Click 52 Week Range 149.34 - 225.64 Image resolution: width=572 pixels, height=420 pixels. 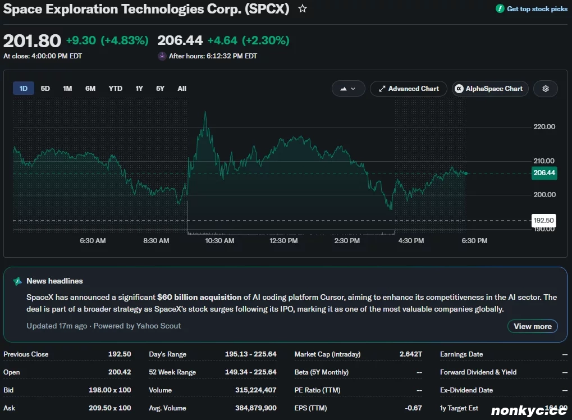point(250,372)
